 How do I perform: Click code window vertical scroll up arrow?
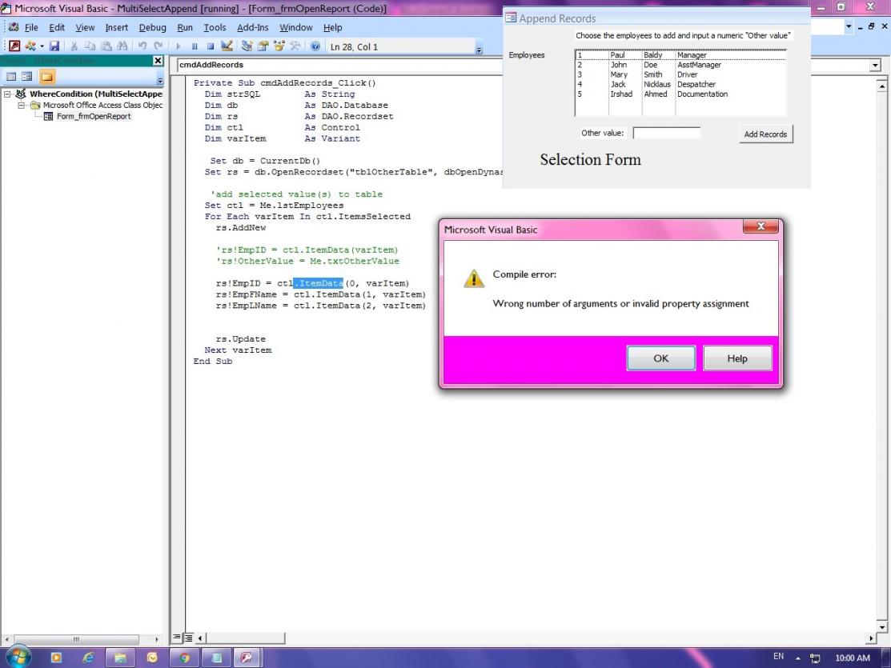click(x=881, y=86)
